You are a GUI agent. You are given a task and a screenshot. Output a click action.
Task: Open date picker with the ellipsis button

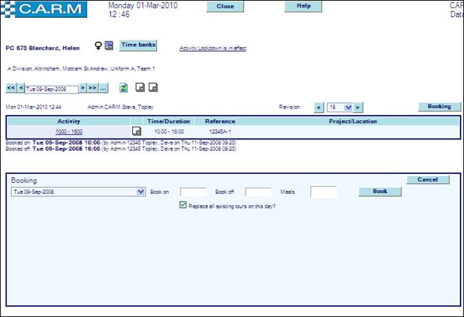click(103, 88)
